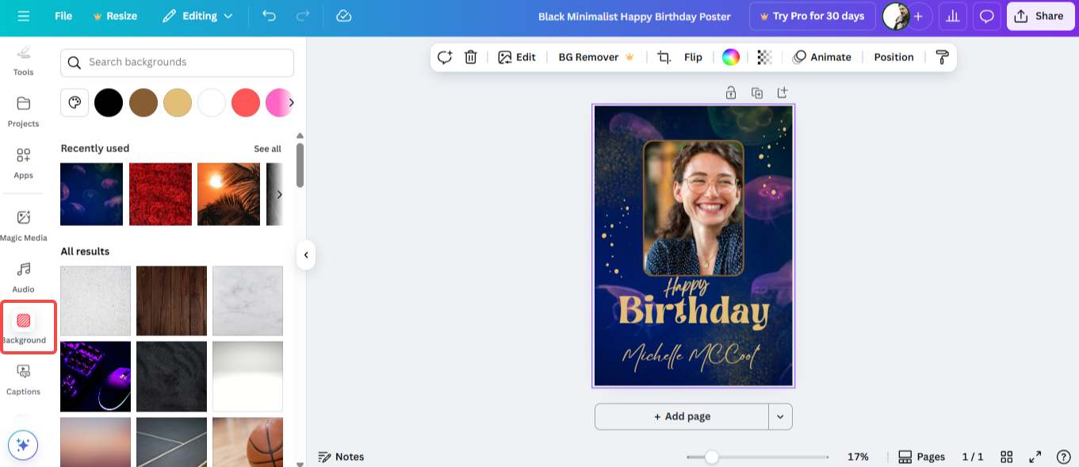Open the analytics chart icon
Screen dimensions: 1079x467
[x=952, y=16]
